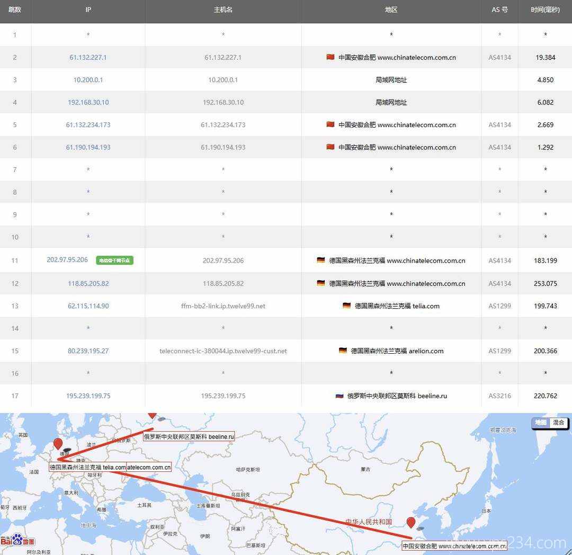572x555 pixels.
Task: Click latency value 200.366
Action: click(545, 351)
